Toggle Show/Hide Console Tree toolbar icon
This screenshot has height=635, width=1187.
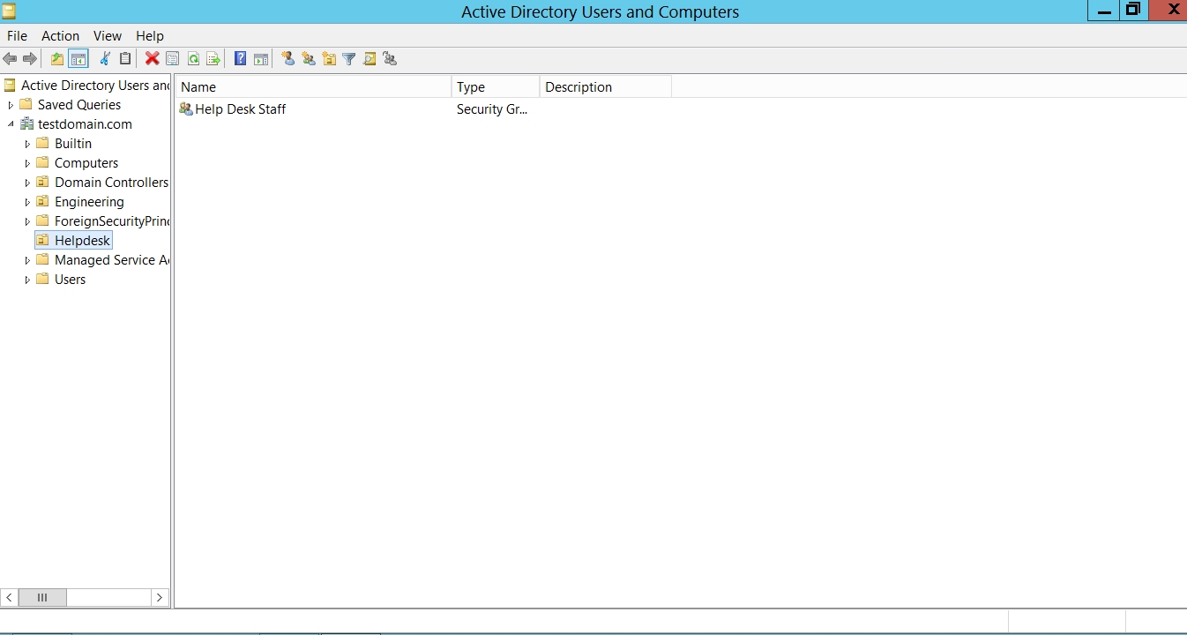(x=78, y=59)
